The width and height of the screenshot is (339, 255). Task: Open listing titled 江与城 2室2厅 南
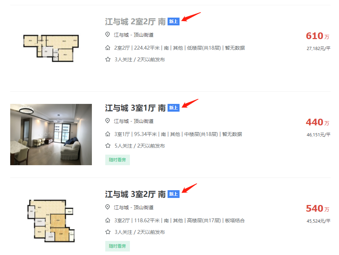point(135,22)
